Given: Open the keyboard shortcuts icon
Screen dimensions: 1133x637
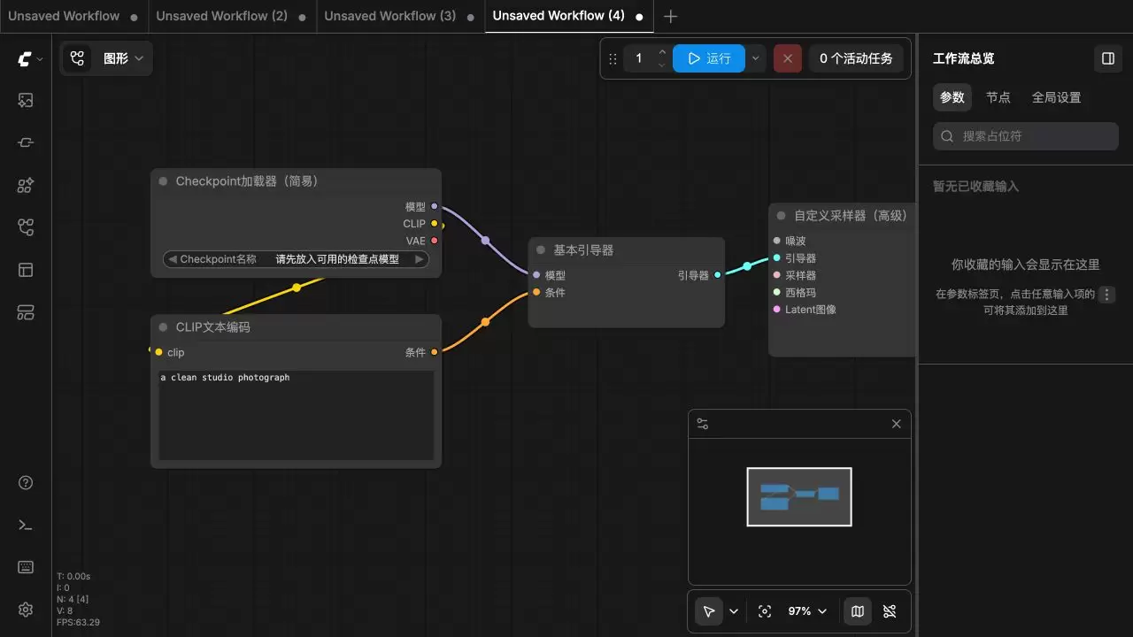Looking at the screenshot, I should (26, 567).
